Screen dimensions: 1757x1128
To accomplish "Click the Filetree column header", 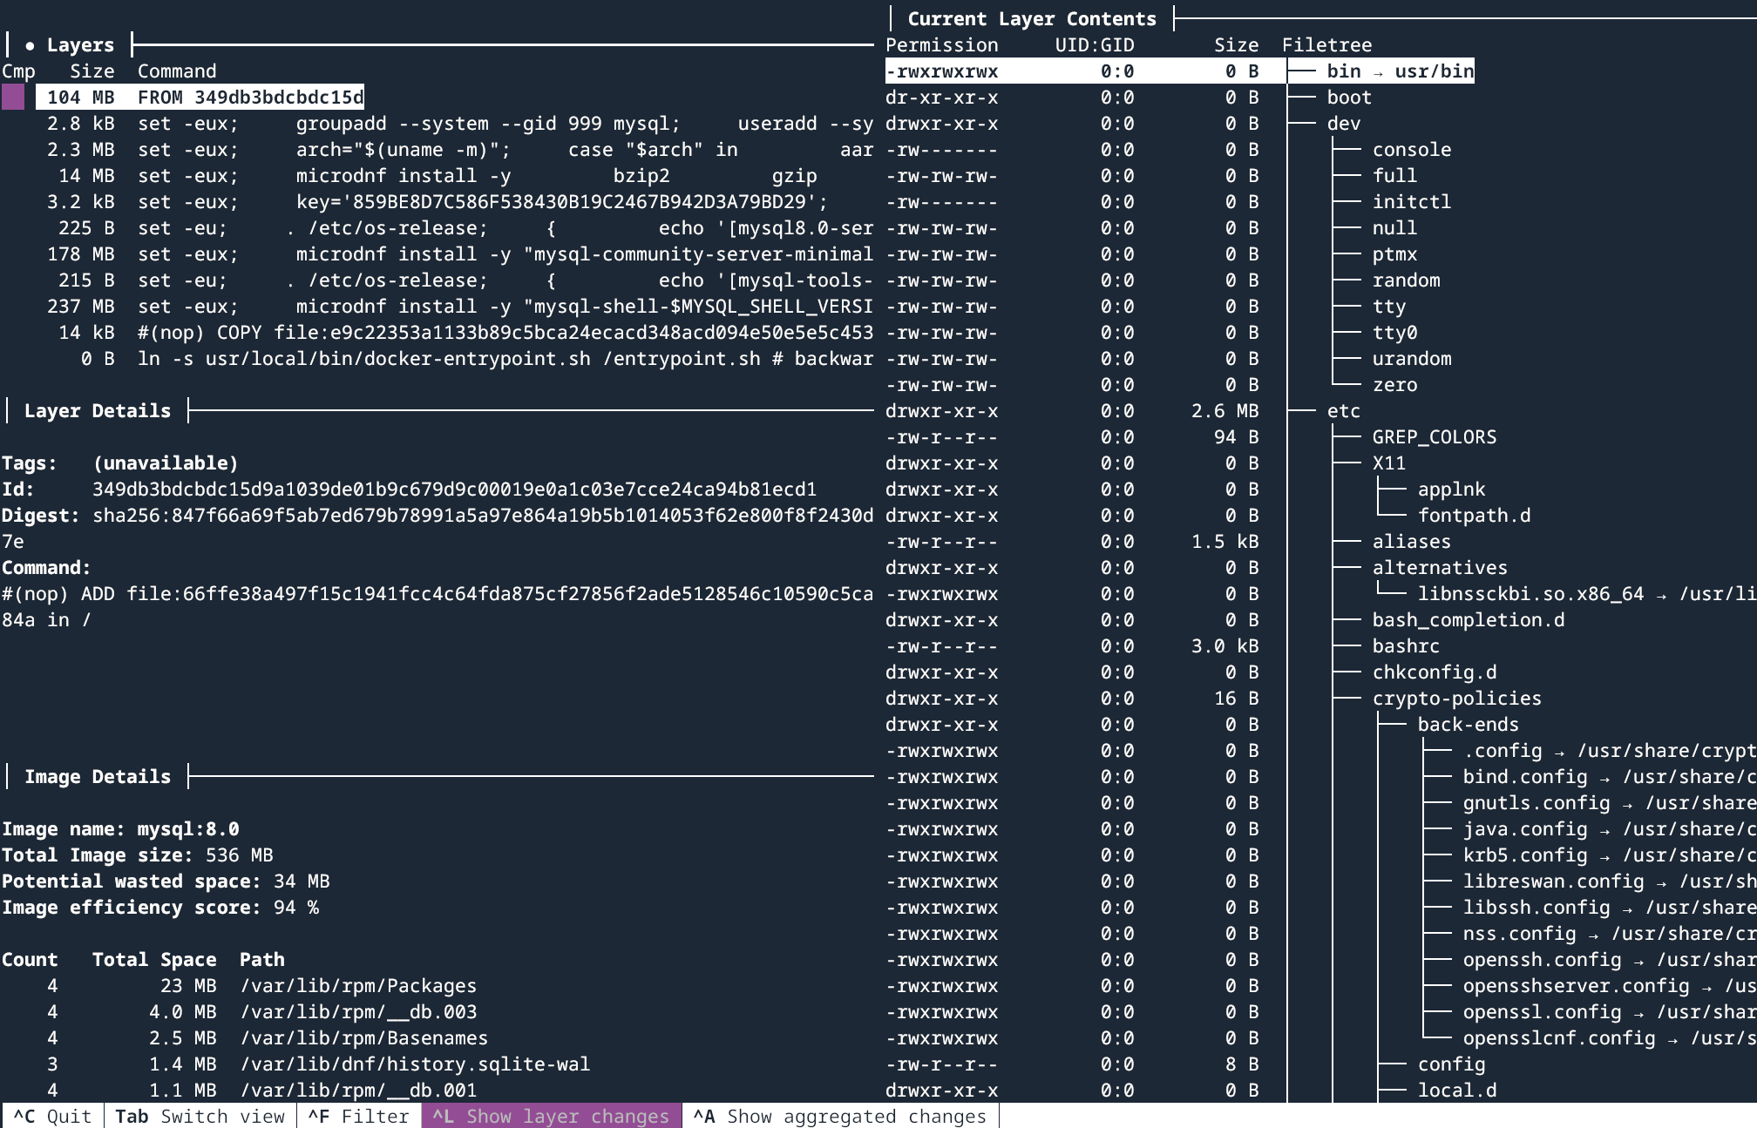I will (x=1326, y=45).
